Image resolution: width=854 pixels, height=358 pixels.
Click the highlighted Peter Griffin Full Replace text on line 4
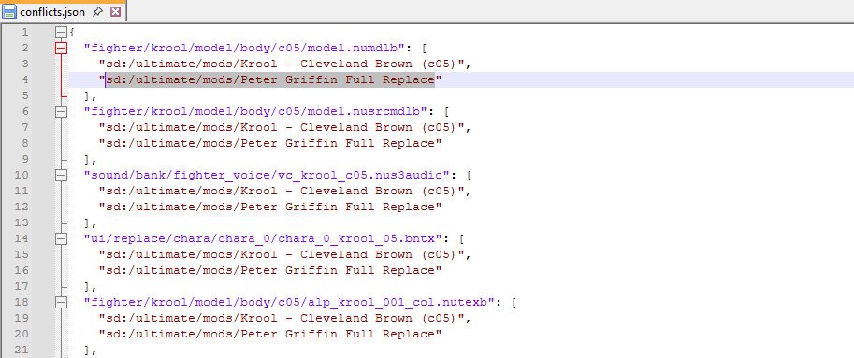[x=270, y=80]
